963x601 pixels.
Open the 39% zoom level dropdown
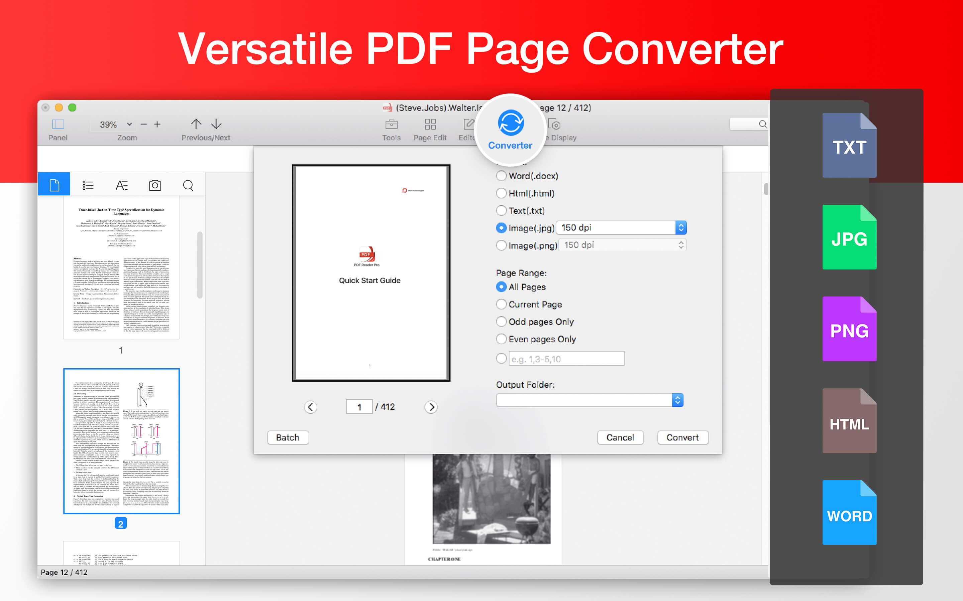click(129, 125)
